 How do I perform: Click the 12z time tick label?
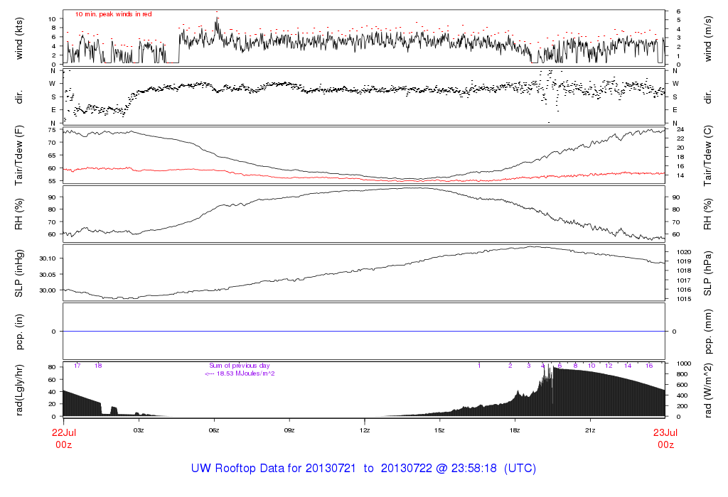[x=365, y=431]
